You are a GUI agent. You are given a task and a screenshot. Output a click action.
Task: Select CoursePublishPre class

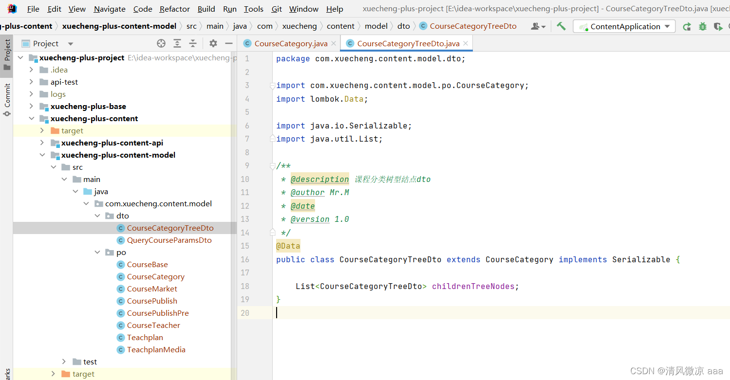click(158, 313)
